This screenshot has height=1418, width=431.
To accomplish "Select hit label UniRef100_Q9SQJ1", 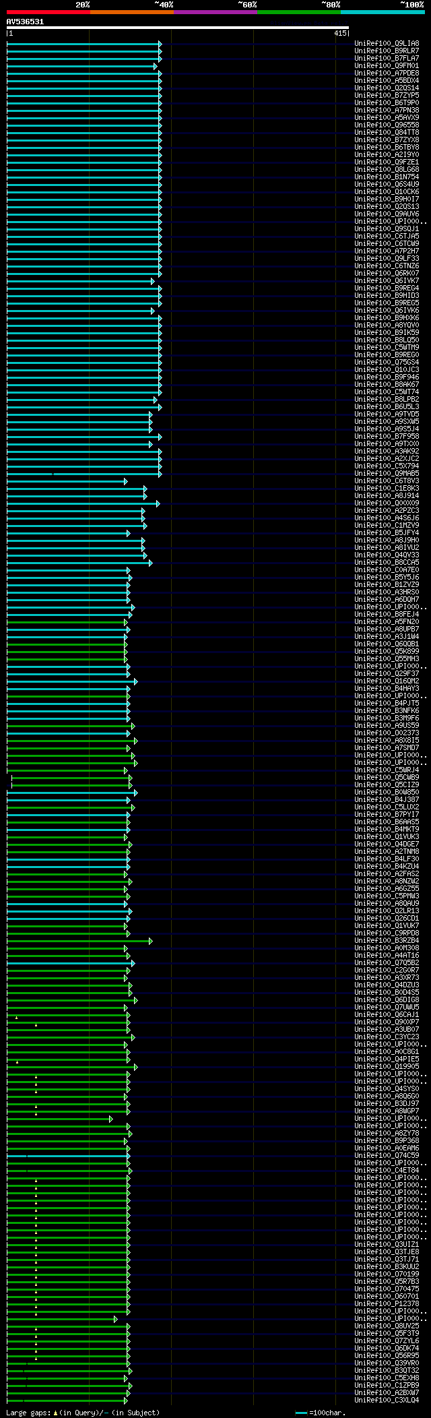I will coord(387,229).
